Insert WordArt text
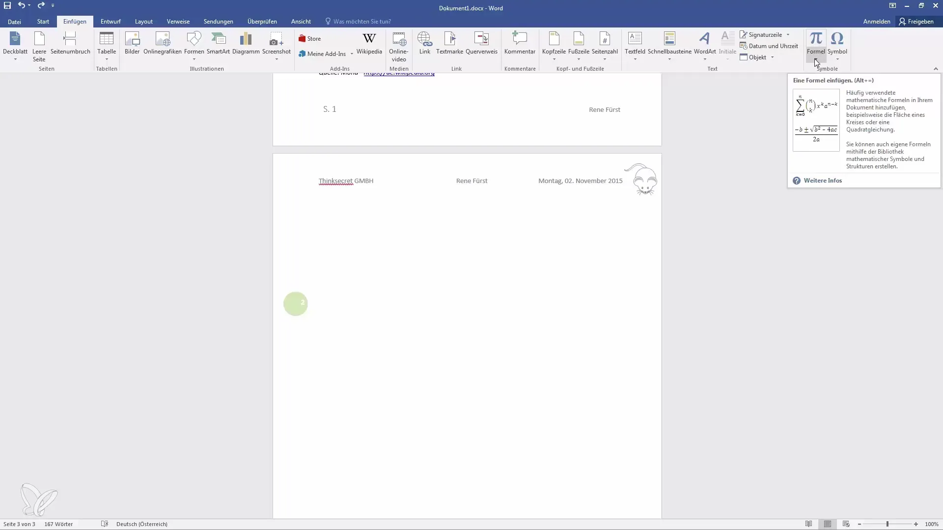The image size is (943, 530). tap(705, 46)
